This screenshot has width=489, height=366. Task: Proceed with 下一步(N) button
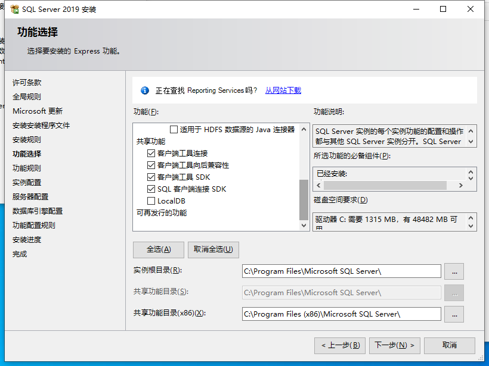pos(395,345)
